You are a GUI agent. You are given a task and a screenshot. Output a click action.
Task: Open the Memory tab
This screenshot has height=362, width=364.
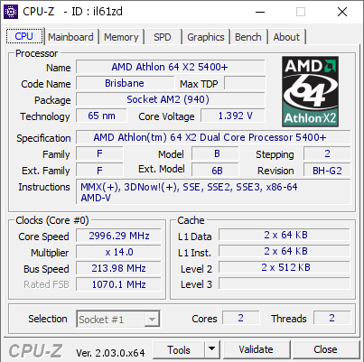tap(121, 37)
